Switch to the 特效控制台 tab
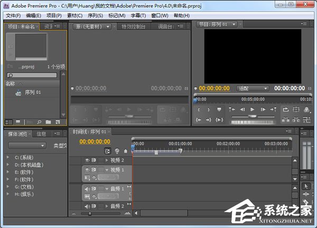This screenshot has height=228, width=317. pos(133,26)
